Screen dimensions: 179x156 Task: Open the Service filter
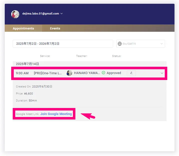click(x=45, y=56)
